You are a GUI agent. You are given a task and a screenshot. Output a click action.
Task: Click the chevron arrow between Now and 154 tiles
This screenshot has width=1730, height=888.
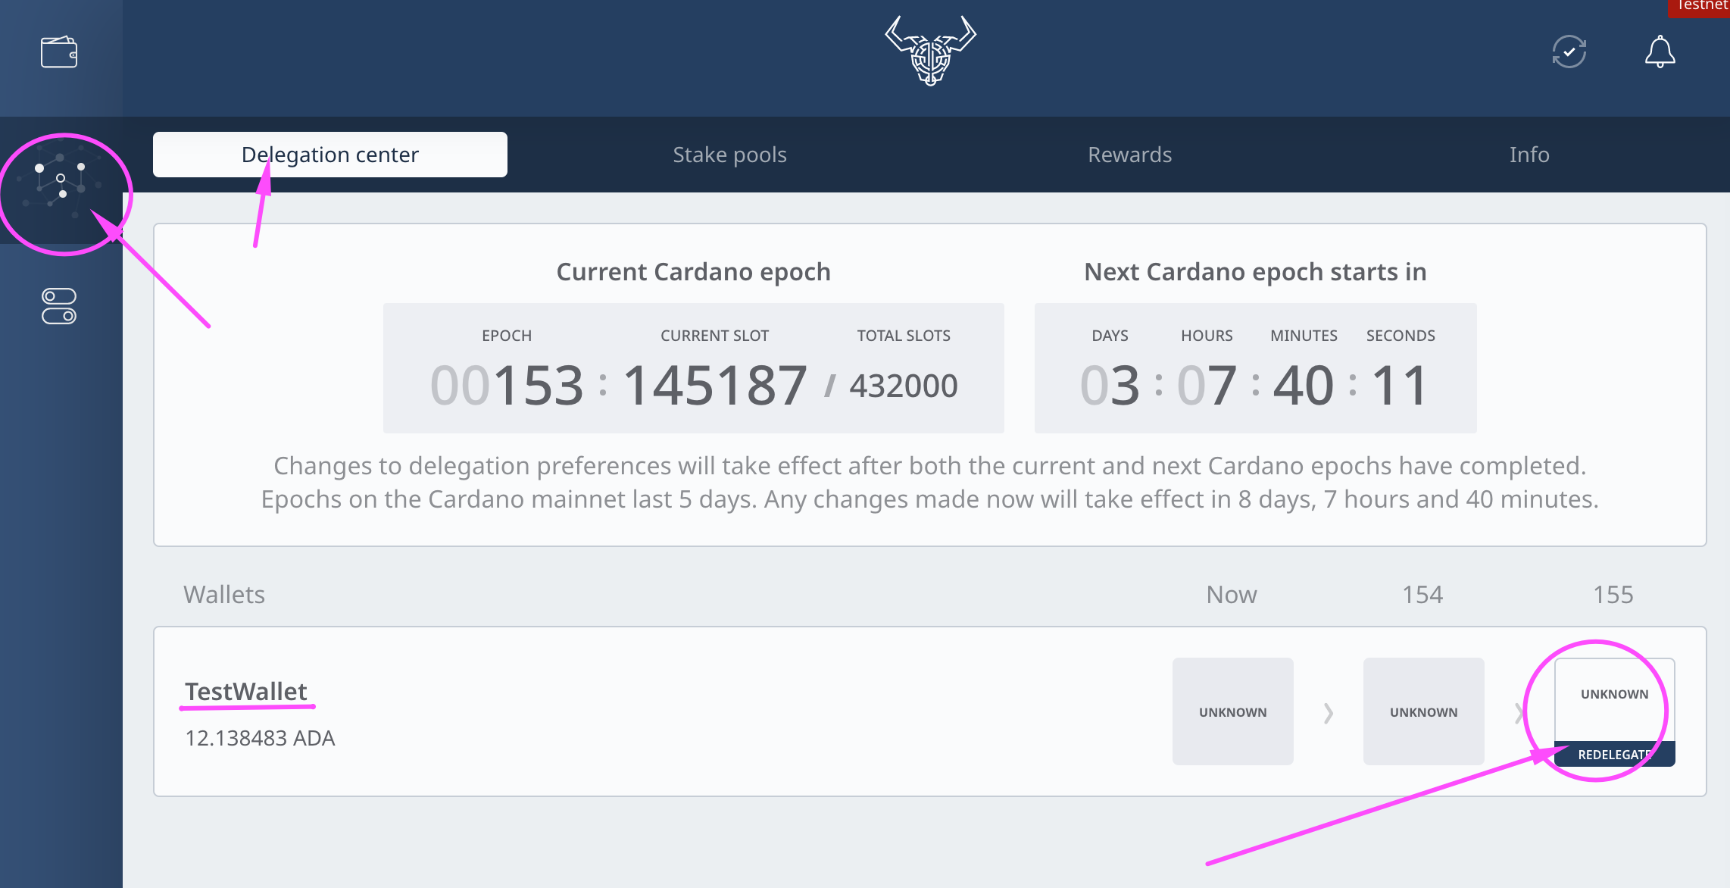(x=1329, y=713)
